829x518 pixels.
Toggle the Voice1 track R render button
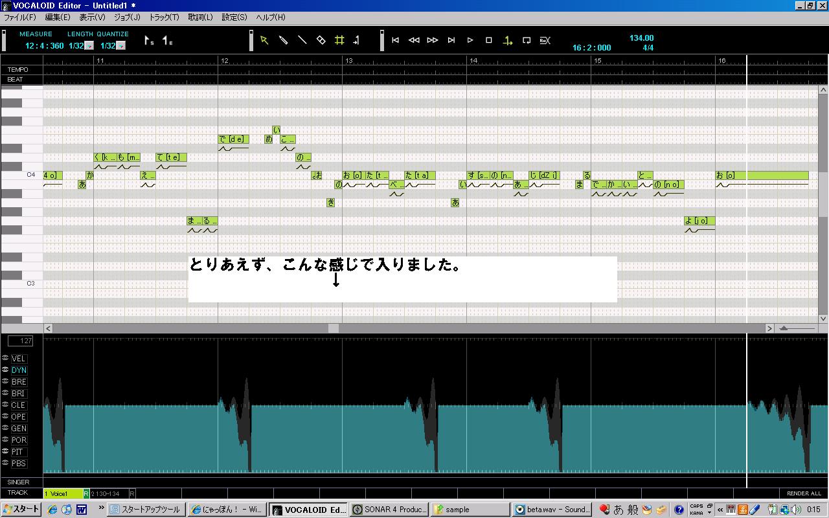click(86, 493)
